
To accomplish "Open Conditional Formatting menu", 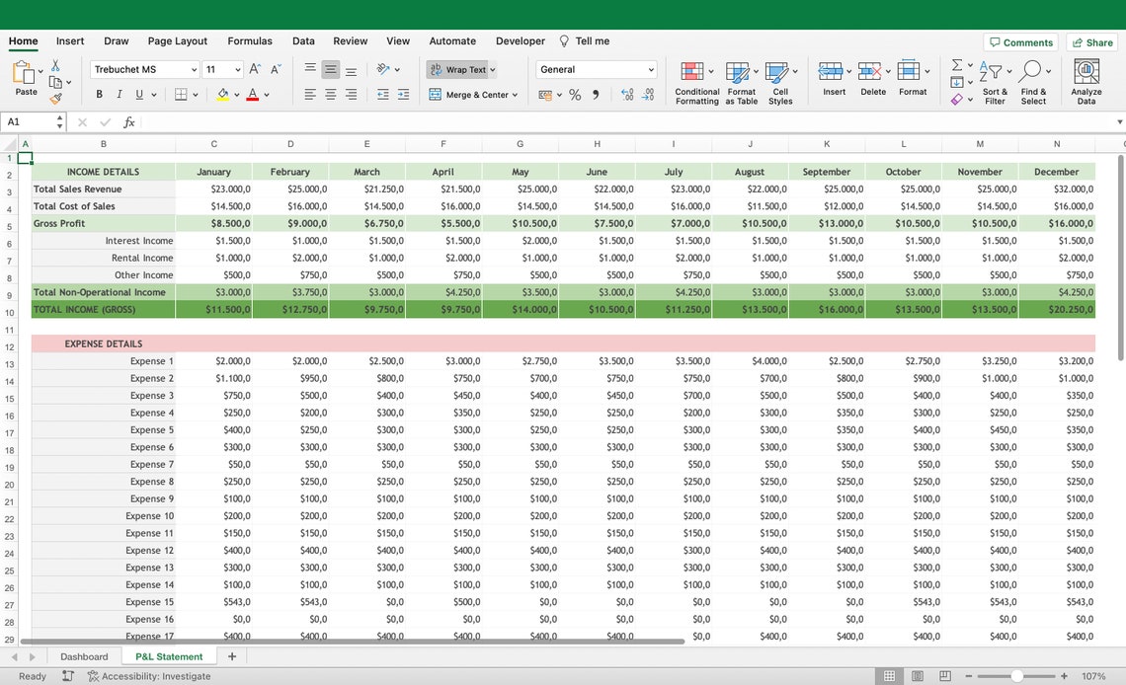I will pyautogui.click(x=697, y=83).
